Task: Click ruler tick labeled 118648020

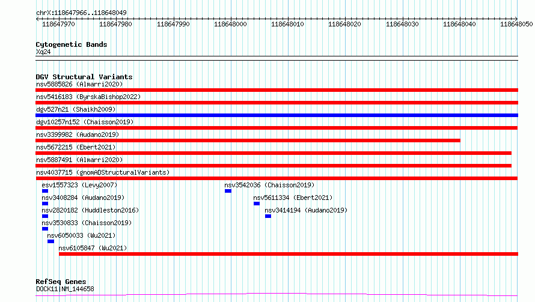Action: 344,24
